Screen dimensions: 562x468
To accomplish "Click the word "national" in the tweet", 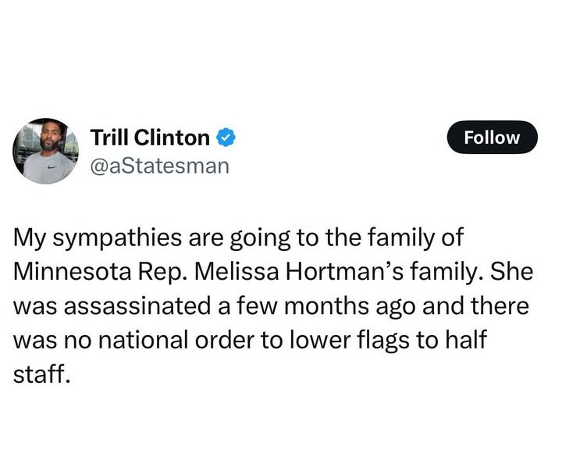I will point(133,340).
